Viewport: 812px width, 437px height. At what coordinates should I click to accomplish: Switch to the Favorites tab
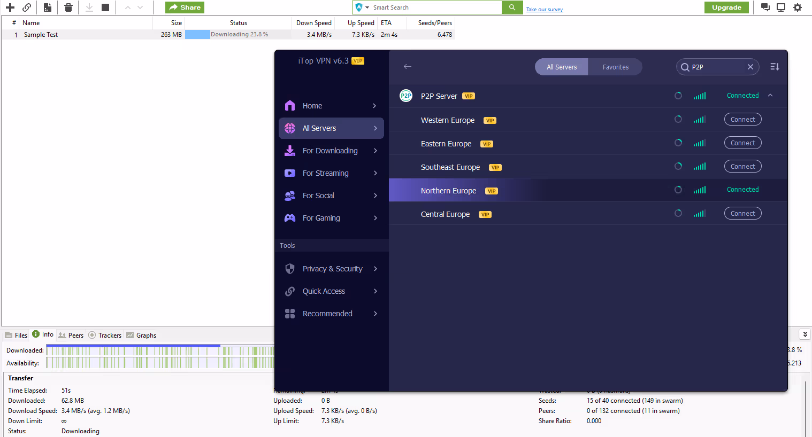coord(616,67)
